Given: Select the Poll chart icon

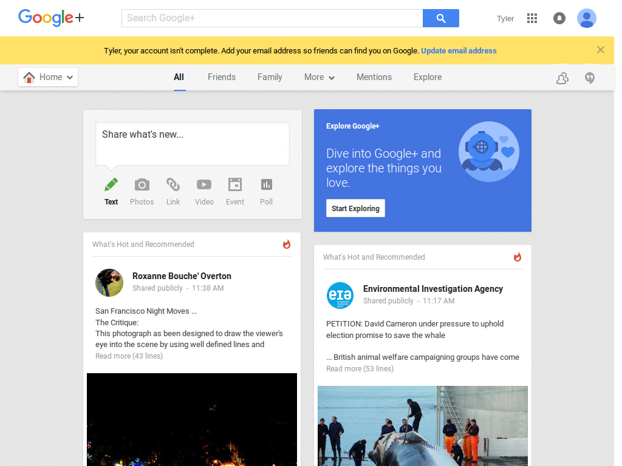Looking at the screenshot, I should [266, 184].
